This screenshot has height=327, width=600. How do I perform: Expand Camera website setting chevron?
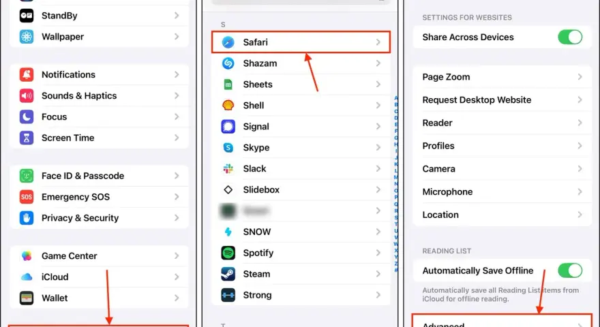click(x=580, y=169)
